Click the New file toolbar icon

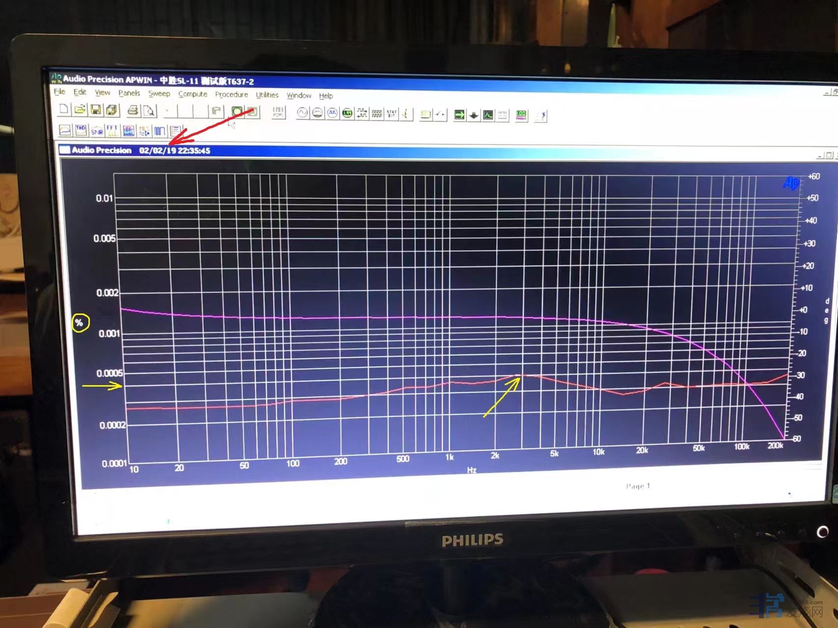pyautogui.click(x=63, y=109)
